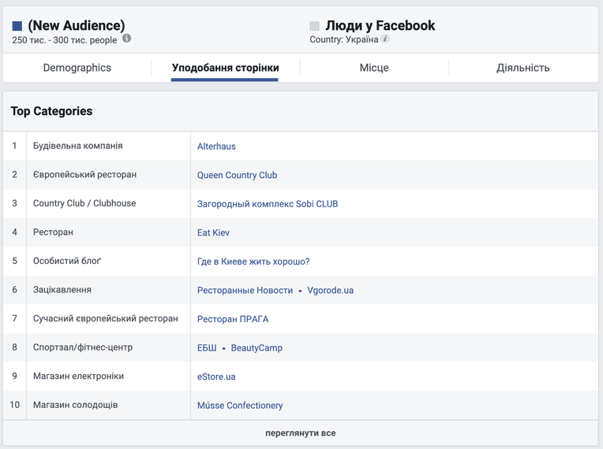Open the Ресторанные Новости link
The height and width of the screenshot is (449, 603).
pyautogui.click(x=245, y=290)
